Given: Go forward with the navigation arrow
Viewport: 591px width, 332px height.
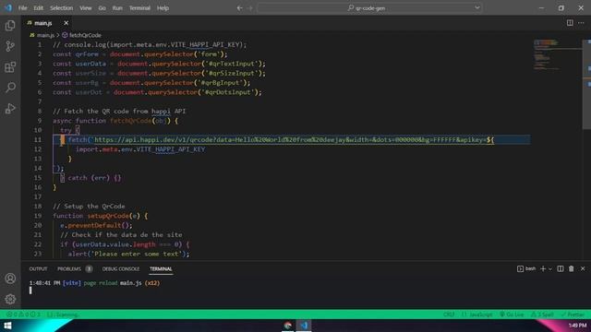Looking at the screenshot, I should 249,8.
